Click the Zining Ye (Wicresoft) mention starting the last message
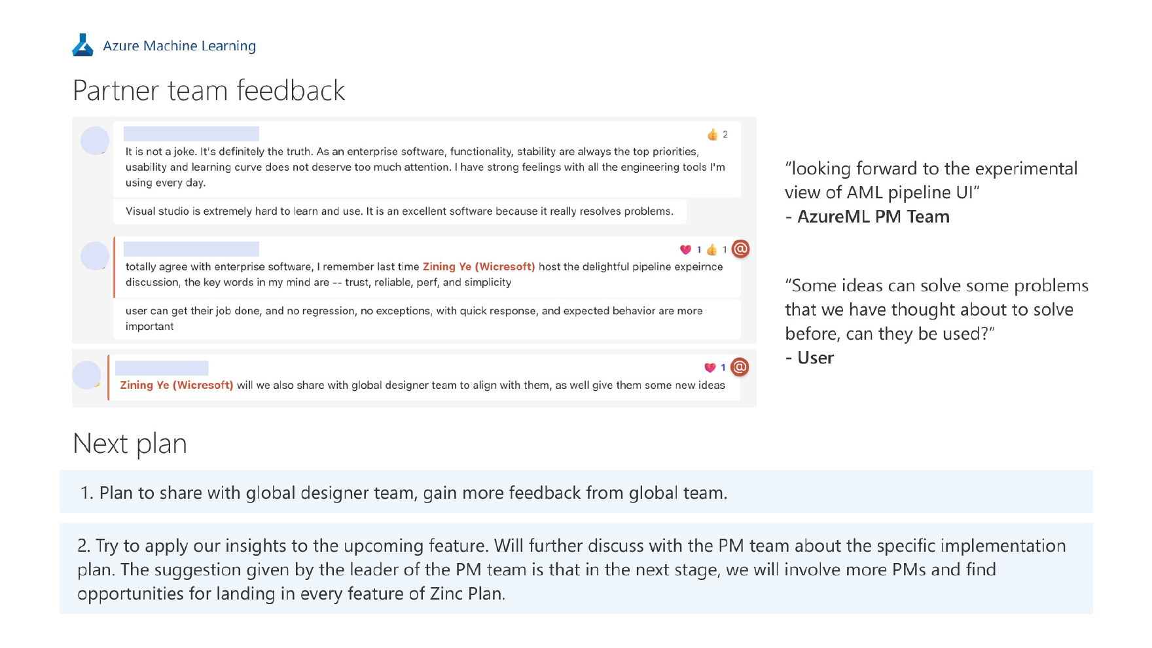The image size is (1152, 648). (x=176, y=385)
